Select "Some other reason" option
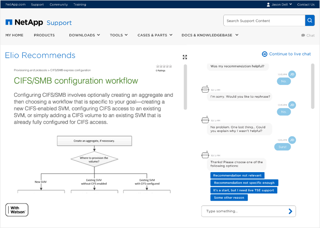This screenshot has width=320, height=228. [229, 198]
